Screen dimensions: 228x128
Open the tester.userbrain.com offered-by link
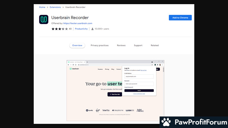click(78, 23)
